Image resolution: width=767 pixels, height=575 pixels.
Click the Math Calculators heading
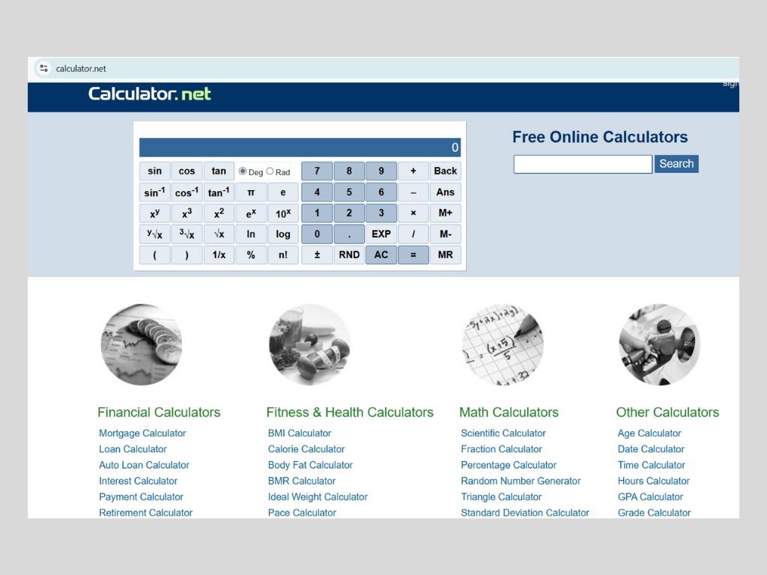click(509, 413)
